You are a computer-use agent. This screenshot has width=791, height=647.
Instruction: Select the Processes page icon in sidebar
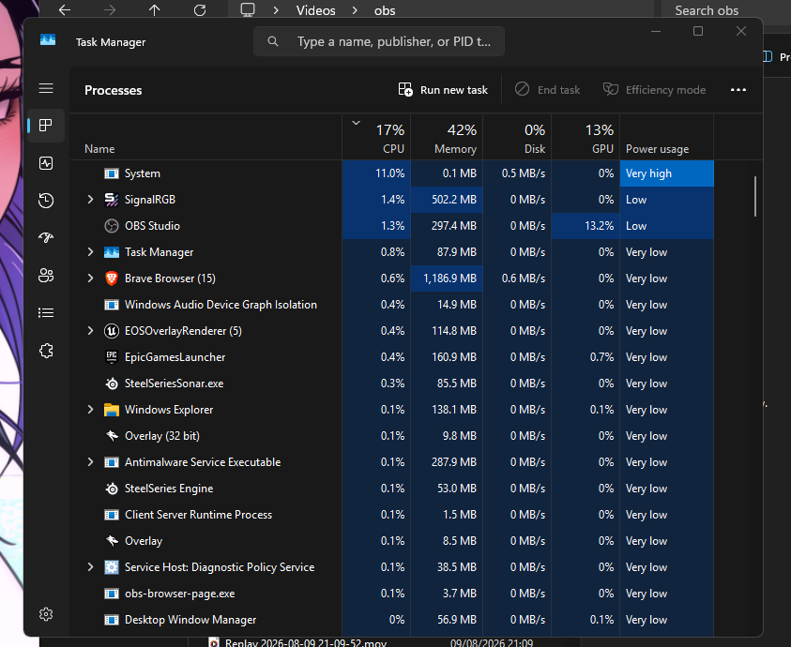click(x=46, y=126)
